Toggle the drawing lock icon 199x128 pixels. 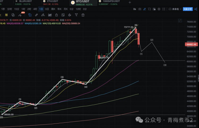click(x=57, y=15)
